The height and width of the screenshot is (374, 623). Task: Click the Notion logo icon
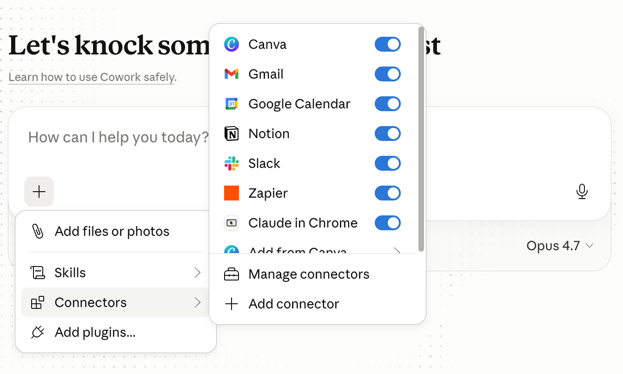tap(232, 134)
